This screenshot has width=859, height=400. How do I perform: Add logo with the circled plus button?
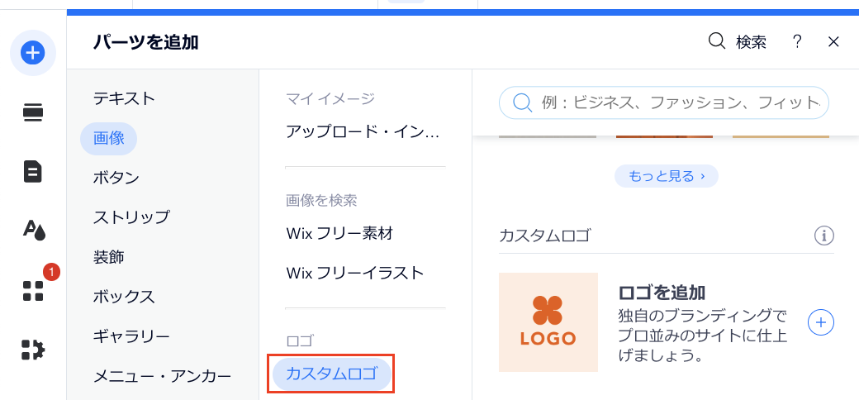tap(821, 323)
